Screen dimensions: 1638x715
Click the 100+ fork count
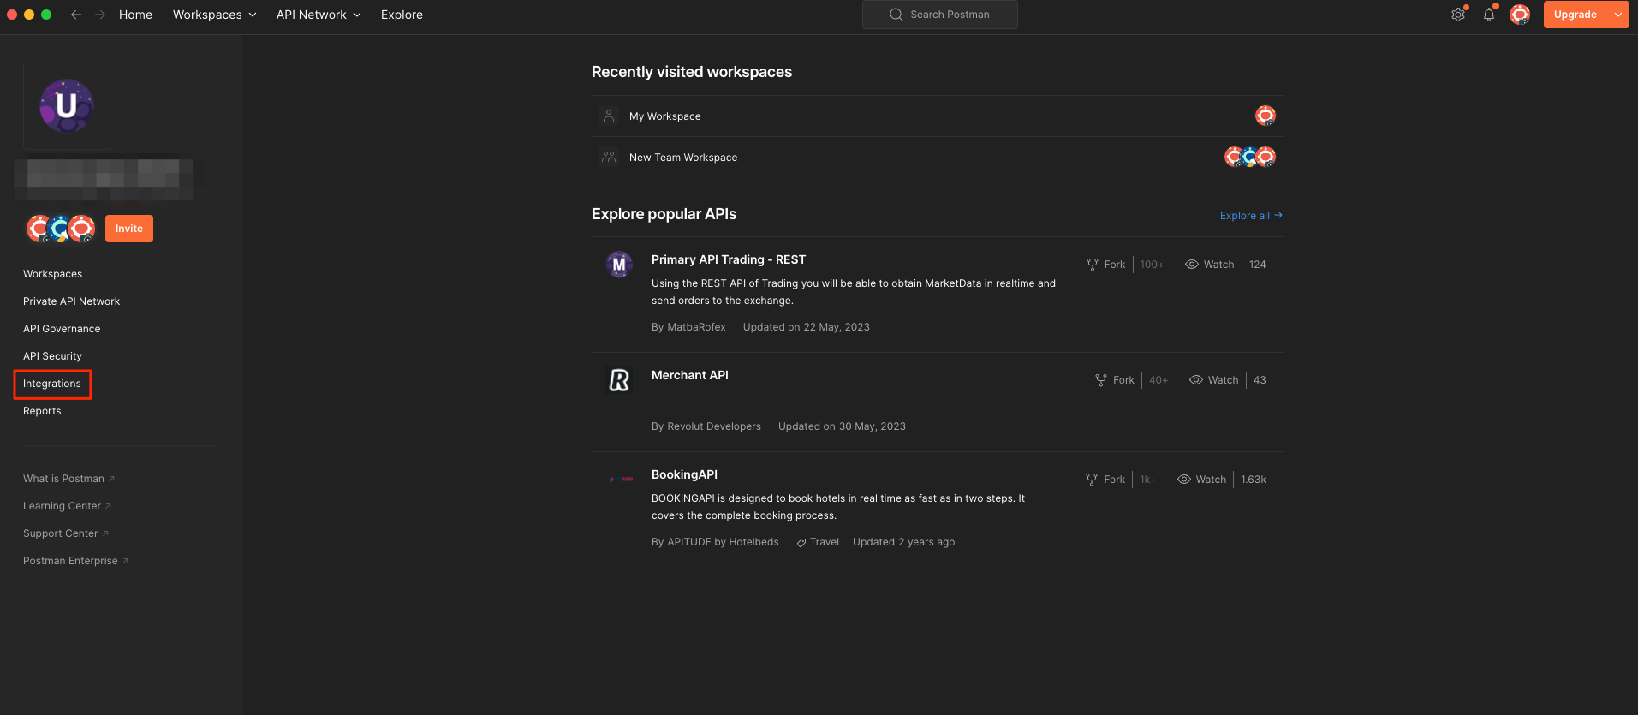pos(1152,265)
